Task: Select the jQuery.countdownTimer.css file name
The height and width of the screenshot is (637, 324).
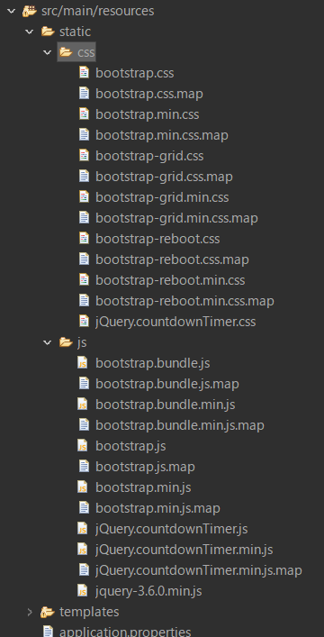Action: pyautogui.click(x=175, y=322)
